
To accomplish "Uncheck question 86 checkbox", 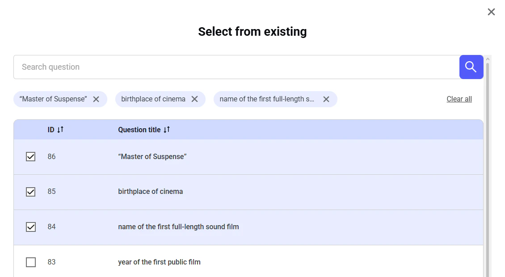I will point(31,156).
